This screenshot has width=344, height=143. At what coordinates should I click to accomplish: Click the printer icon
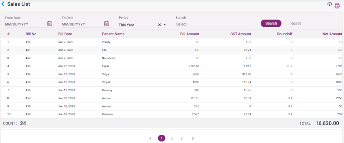coord(337,6)
